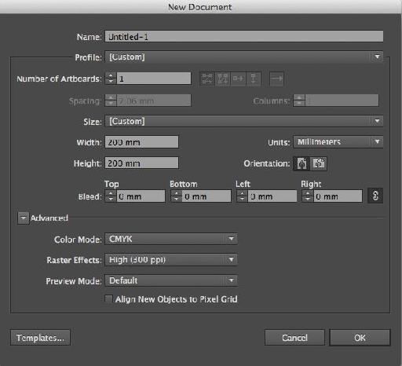This screenshot has height=366, width=402.
Task: Choose the Arrange by Row layout icon
Action: point(238,79)
